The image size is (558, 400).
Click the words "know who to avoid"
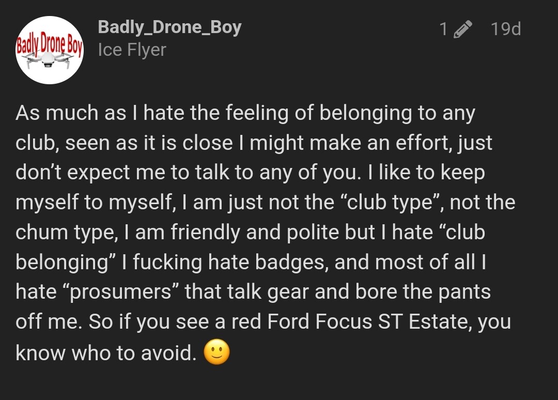pyautogui.click(x=106, y=353)
